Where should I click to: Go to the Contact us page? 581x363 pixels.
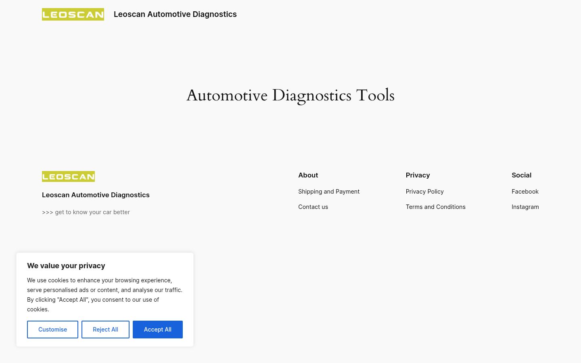pos(313,207)
